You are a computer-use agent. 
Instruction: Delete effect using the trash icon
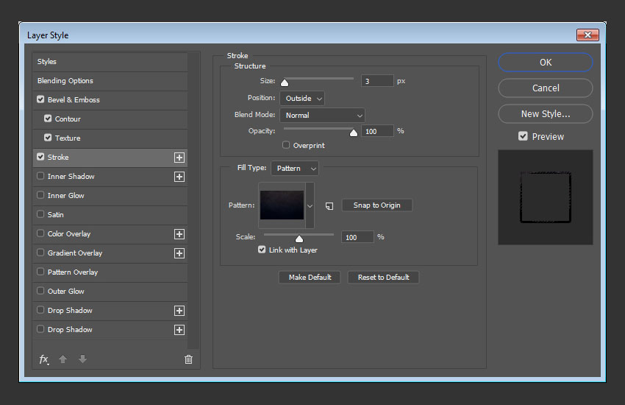188,359
